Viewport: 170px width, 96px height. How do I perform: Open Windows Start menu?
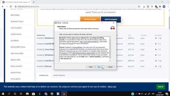3,94
